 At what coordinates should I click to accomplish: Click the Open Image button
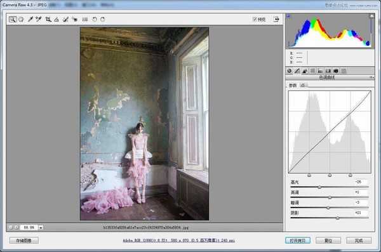[298, 241]
